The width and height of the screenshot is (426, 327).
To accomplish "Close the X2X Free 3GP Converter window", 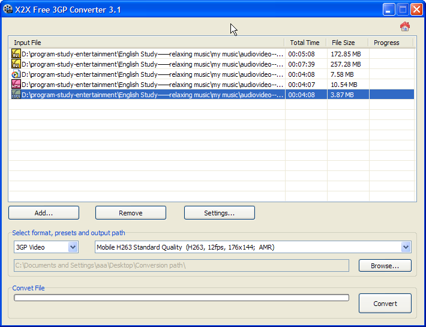I will [x=416, y=10].
